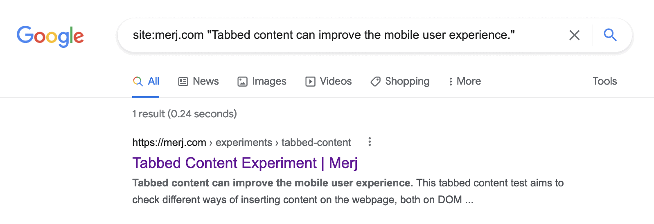The width and height of the screenshot is (654, 224).
Task: Open the three-dot menu beside the result URL
Action: (370, 142)
